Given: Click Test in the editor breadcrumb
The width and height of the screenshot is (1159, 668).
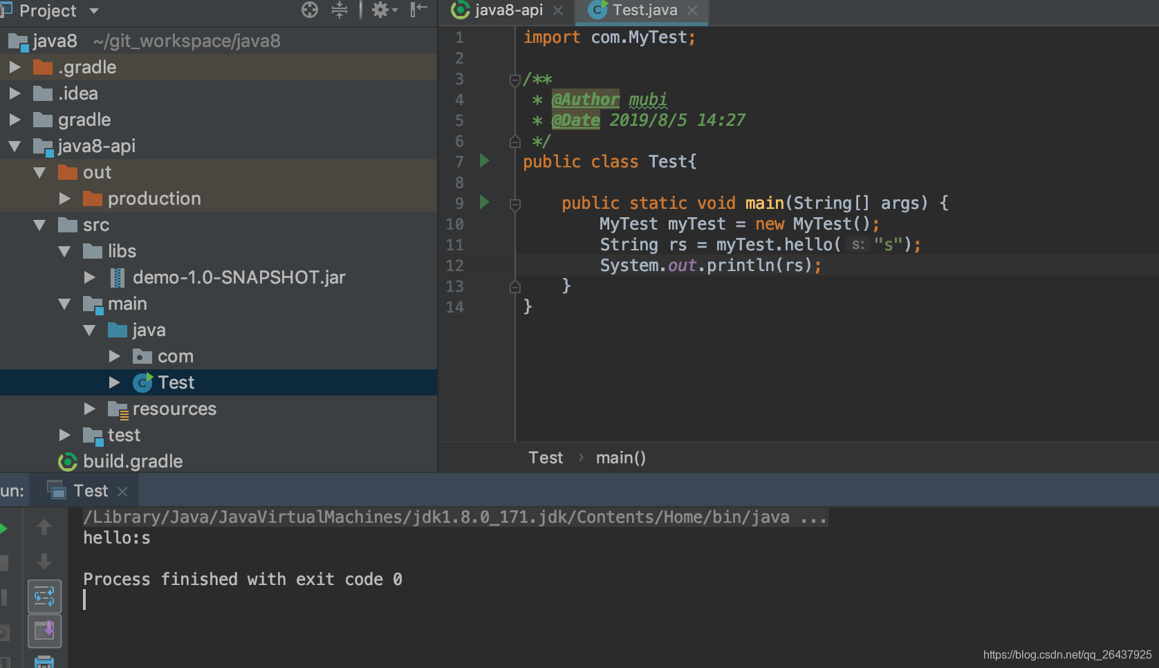Looking at the screenshot, I should (x=546, y=458).
